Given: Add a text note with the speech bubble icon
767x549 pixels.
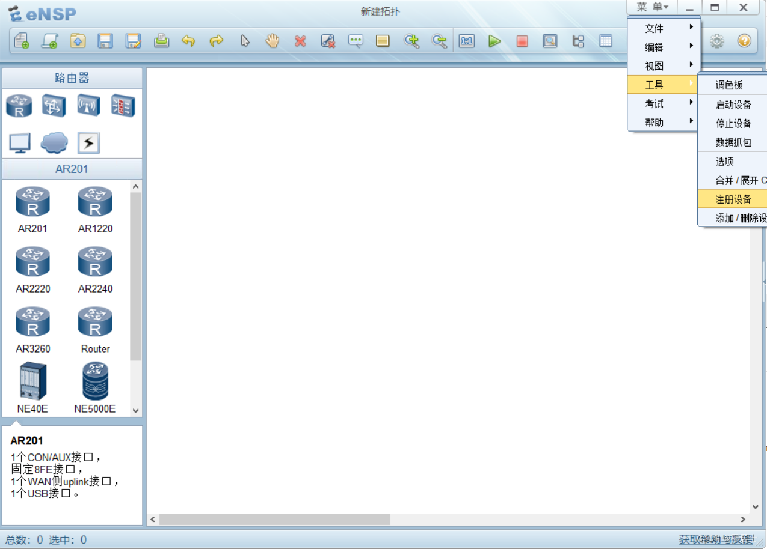Looking at the screenshot, I should (356, 41).
